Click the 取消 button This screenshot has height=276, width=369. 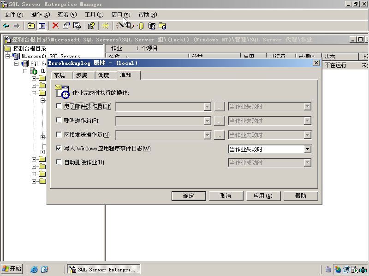click(x=226, y=196)
